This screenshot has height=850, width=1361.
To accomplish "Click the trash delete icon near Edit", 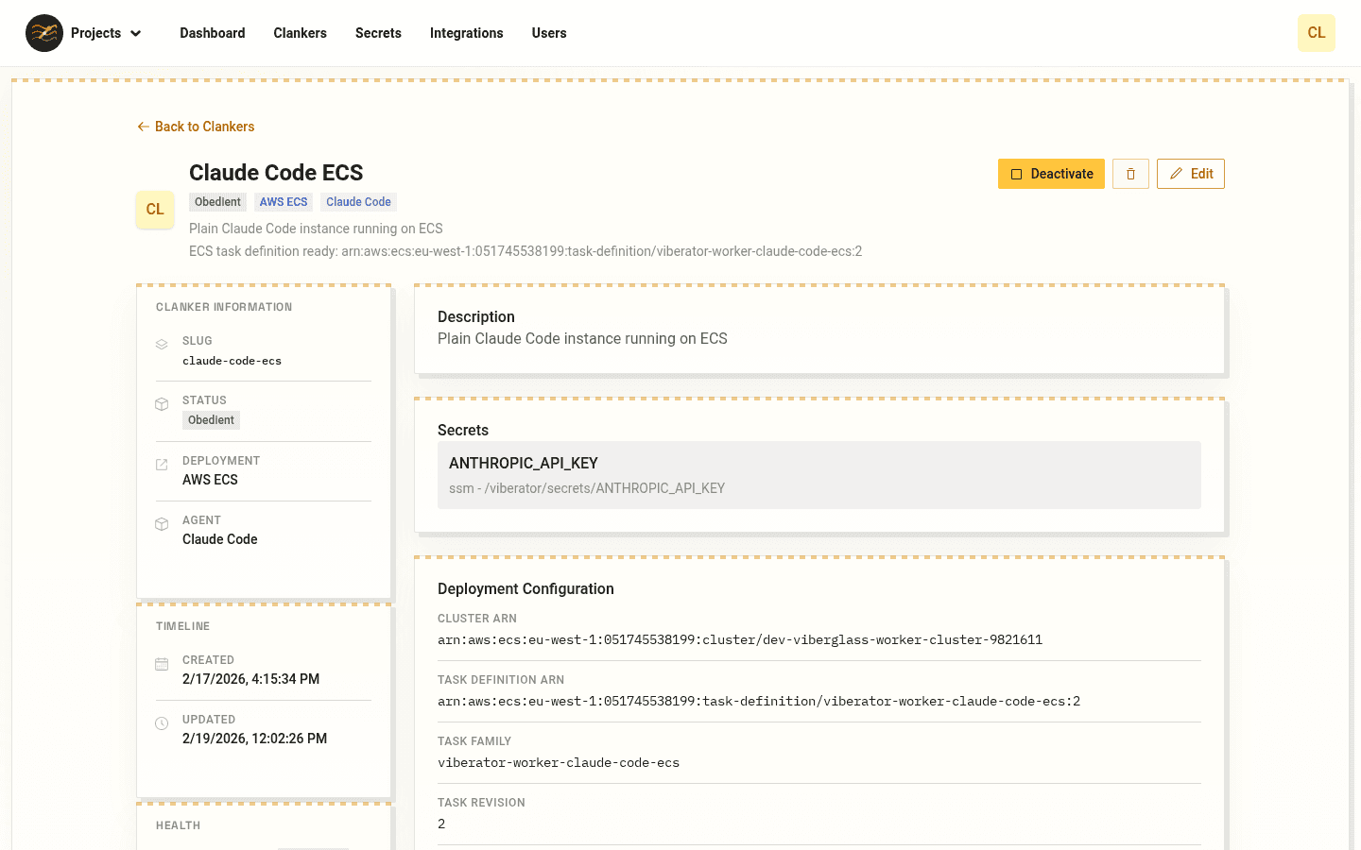I will point(1130,174).
